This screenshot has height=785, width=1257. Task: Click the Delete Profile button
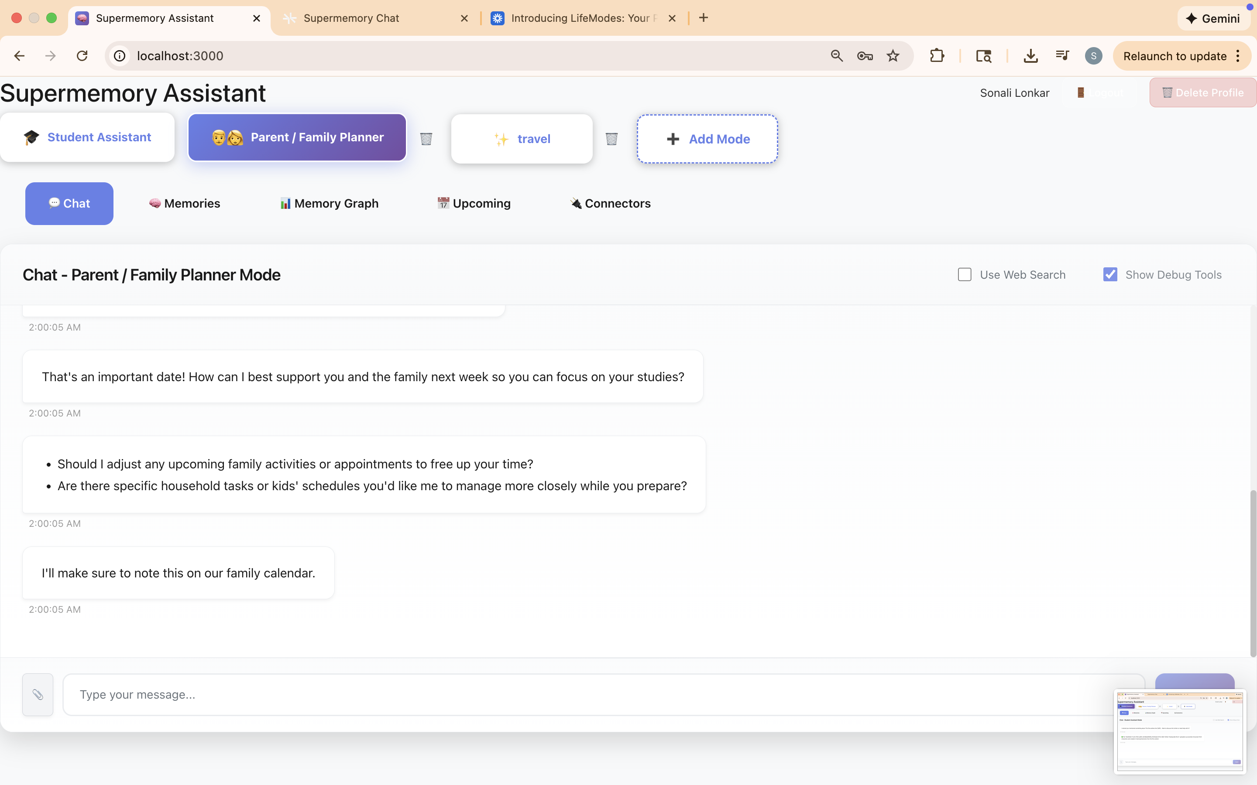pos(1202,92)
